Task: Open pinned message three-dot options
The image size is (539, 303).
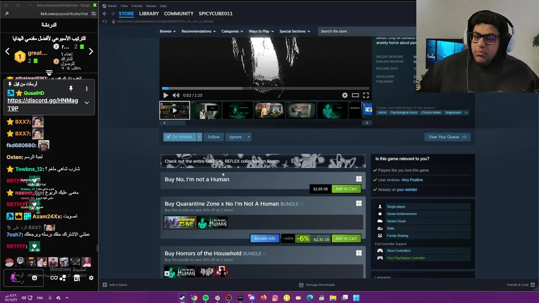Action: [x=87, y=89]
